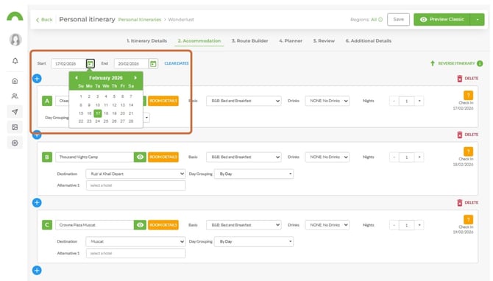The width and height of the screenshot is (493, 281).
Task: Switch to Route Builder tab
Action: click(x=250, y=41)
